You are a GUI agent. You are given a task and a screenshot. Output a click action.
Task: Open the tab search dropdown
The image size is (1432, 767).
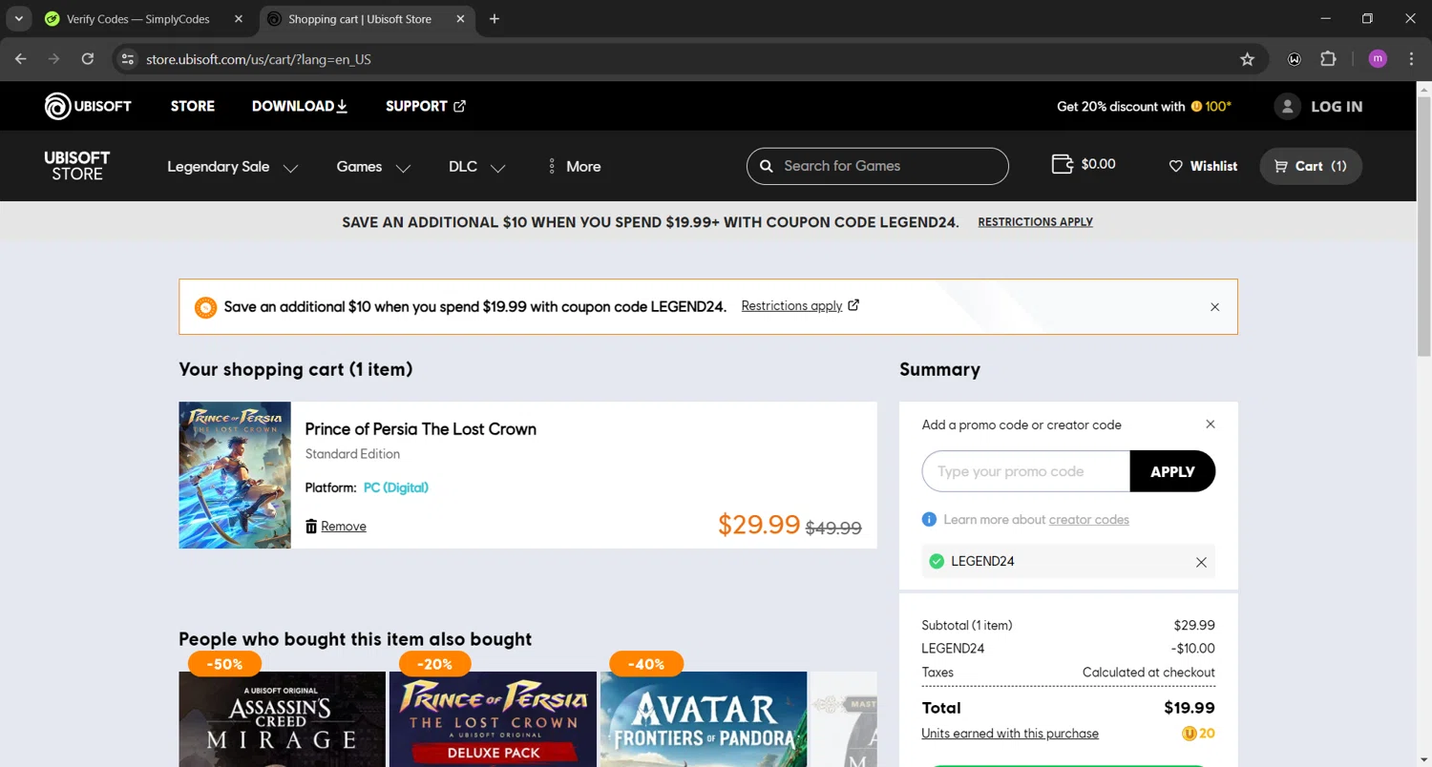pyautogui.click(x=18, y=19)
